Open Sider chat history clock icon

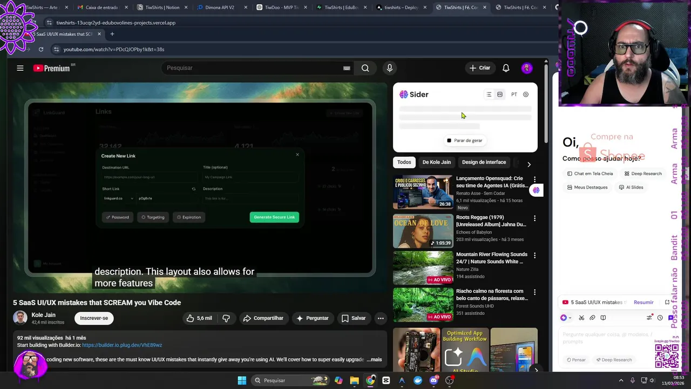pyautogui.click(x=660, y=318)
